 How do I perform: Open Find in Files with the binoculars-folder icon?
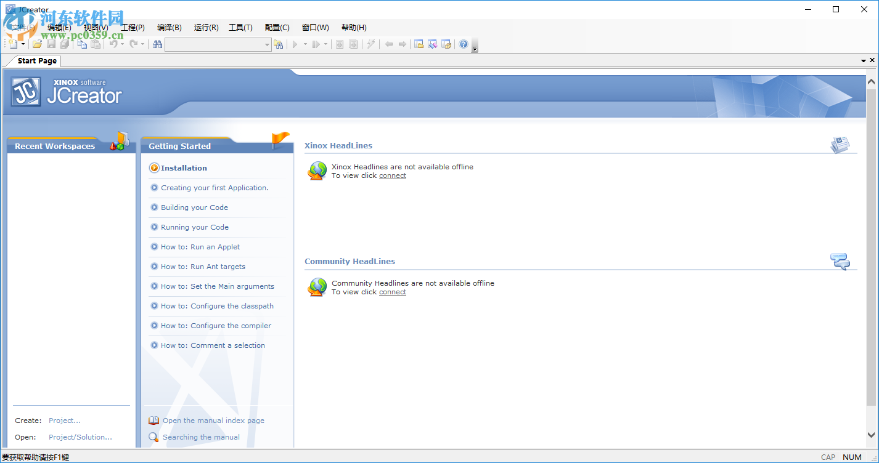click(x=278, y=44)
